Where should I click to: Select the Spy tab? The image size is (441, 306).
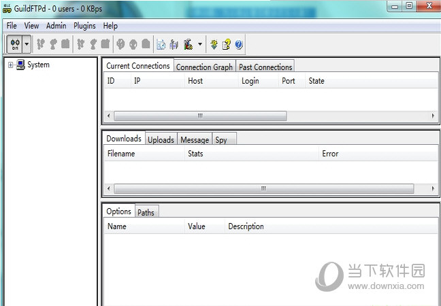point(224,139)
